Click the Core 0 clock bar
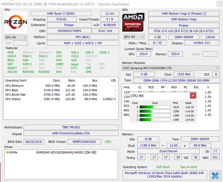The width and height of the screenshot is (223, 182). pyautogui.click(x=155, y=107)
